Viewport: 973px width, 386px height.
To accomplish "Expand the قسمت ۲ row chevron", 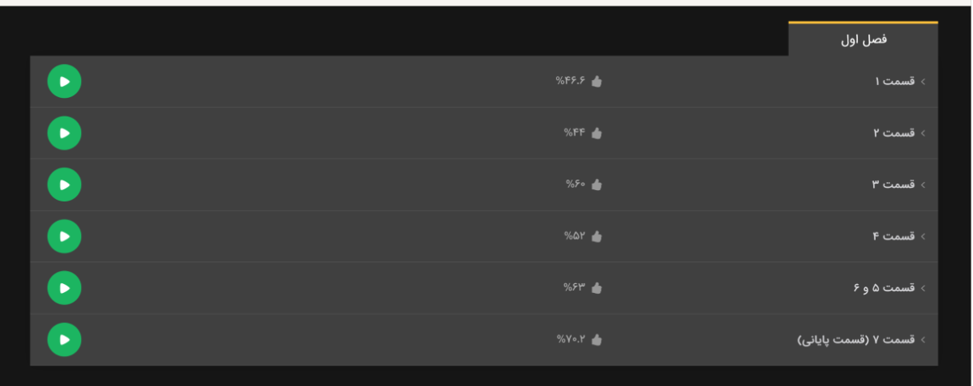I will coord(923,134).
